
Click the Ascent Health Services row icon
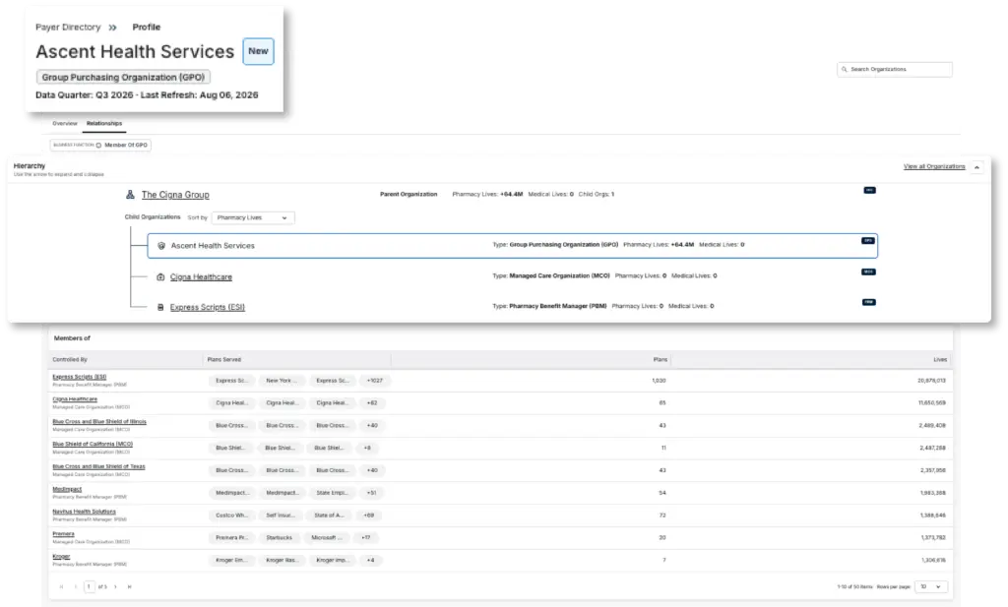click(161, 245)
